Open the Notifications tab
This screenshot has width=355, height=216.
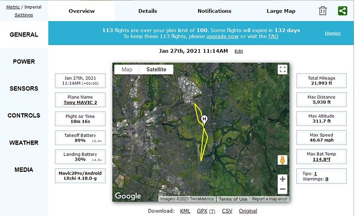pos(215,11)
